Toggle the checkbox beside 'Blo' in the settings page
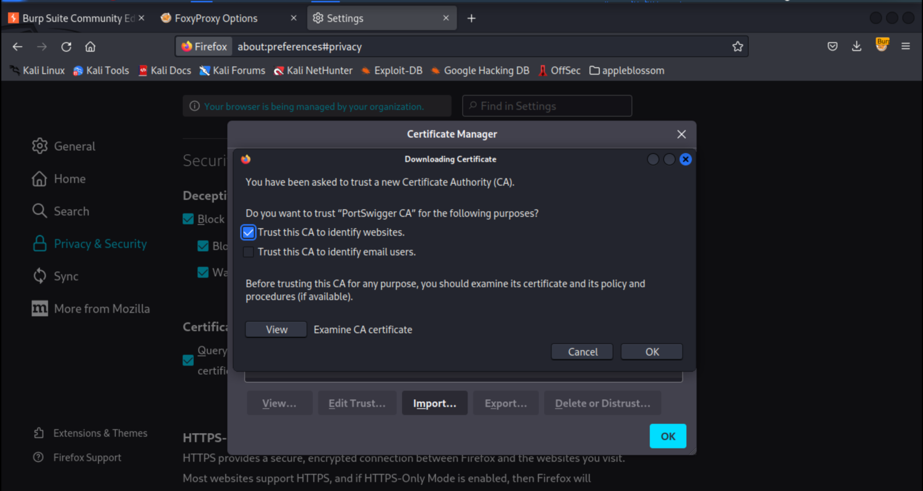 point(203,246)
